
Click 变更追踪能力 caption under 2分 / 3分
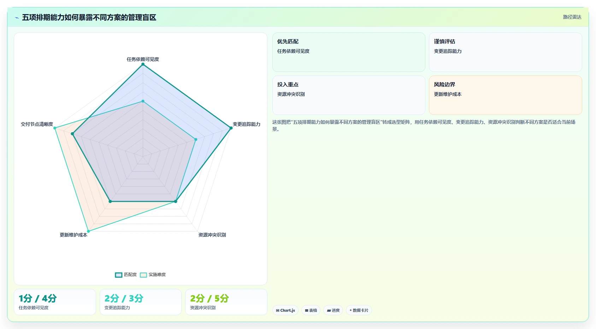click(117, 308)
